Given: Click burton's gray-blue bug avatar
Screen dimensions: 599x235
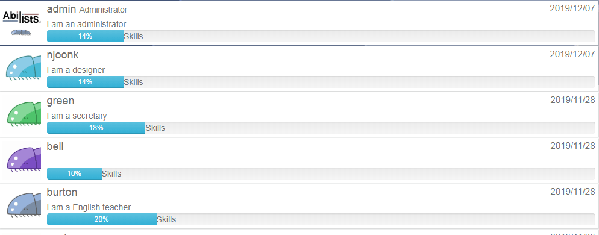Looking at the screenshot, I should point(23,205).
